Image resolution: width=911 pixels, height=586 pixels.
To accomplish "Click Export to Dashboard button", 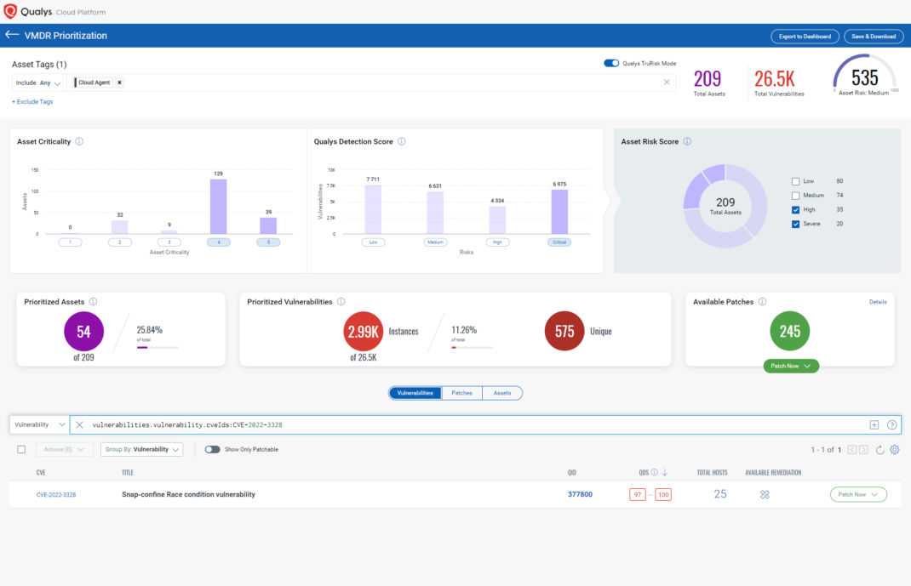I will point(805,36).
